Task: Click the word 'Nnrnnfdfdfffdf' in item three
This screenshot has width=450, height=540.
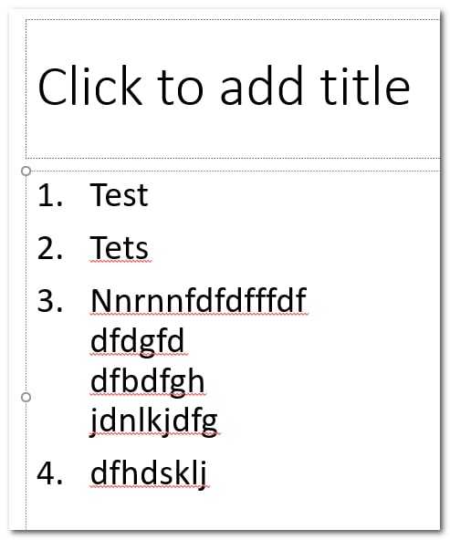Action: point(199,300)
